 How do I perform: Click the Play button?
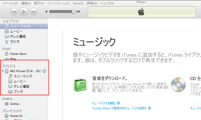(24, 12)
